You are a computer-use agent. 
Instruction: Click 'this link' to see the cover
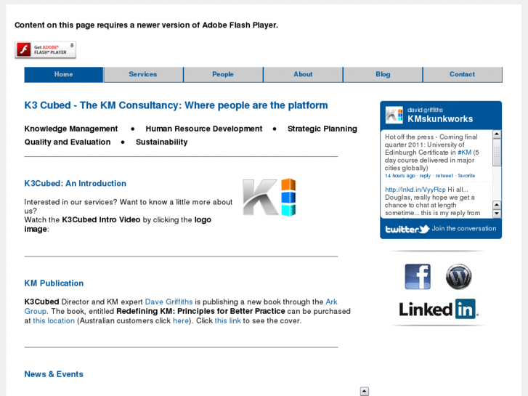point(227,320)
